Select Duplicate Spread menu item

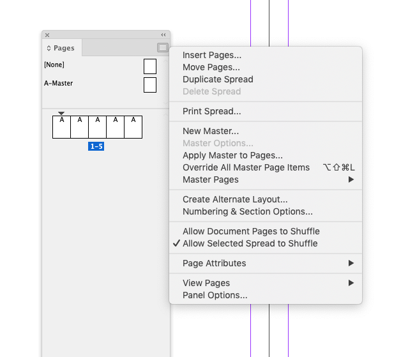(218, 79)
